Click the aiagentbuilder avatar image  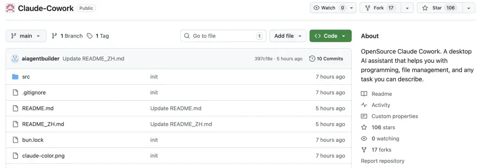point(15,59)
